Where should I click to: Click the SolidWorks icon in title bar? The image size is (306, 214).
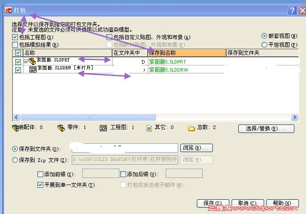coord(8,10)
